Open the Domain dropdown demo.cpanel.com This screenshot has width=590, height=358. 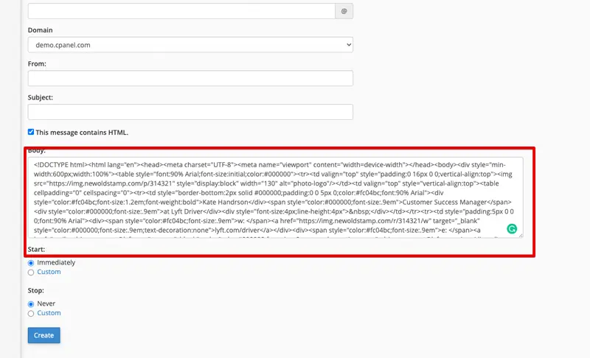point(190,45)
